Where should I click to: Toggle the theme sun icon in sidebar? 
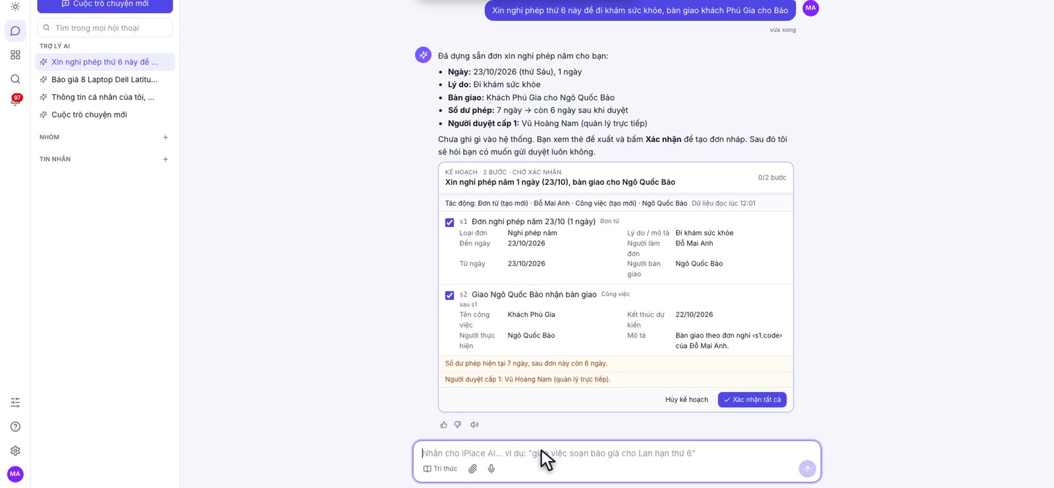coord(15,7)
